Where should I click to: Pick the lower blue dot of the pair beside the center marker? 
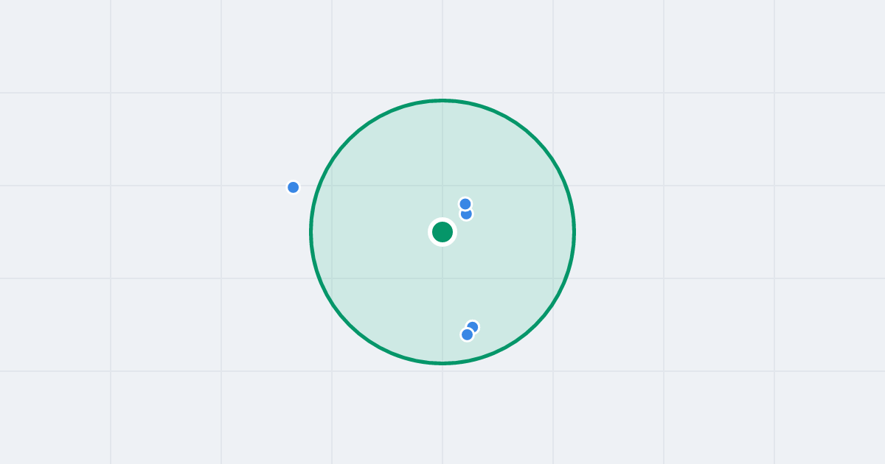(x=466, y=214)
